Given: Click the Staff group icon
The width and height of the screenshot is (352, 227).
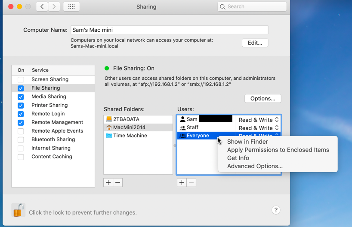Looking at the screenshot, I should pyautogui.click(x=183, y=127).
